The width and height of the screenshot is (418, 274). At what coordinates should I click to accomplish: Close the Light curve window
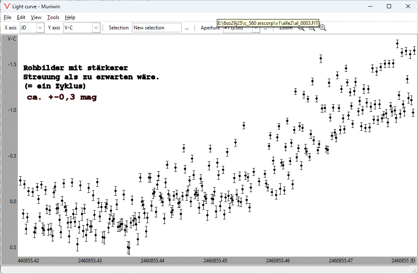(x=408, y=6)
